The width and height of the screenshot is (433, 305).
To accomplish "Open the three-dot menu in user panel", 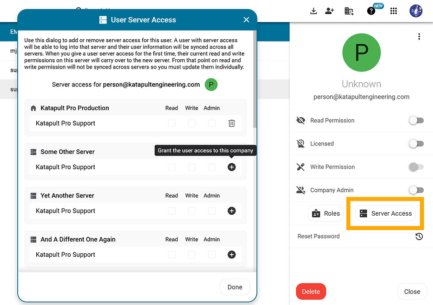I will click(x=419, y=36).
